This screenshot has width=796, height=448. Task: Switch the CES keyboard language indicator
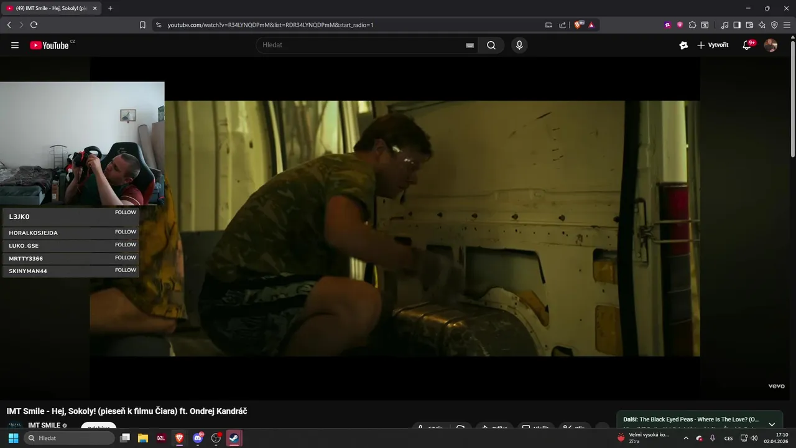728,438
